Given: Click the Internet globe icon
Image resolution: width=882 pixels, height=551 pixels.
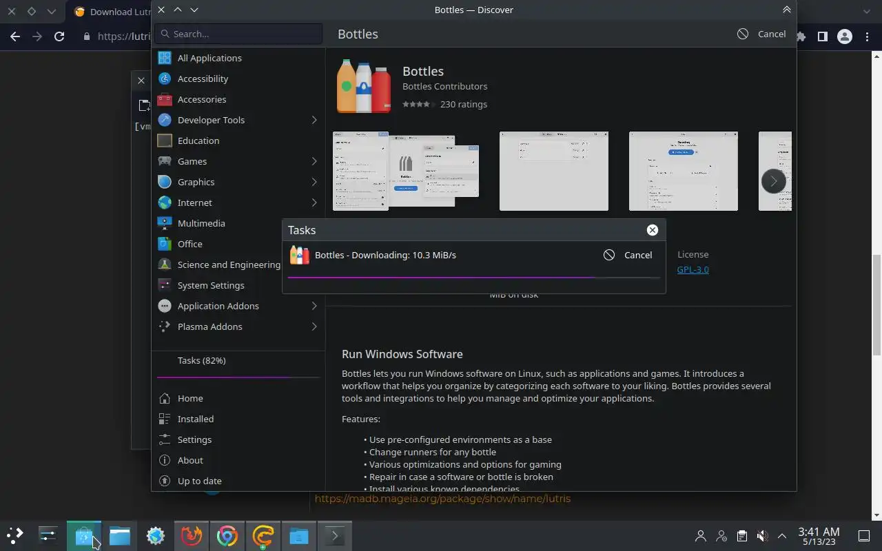Looking at the screenshot, I should tap(164, 202).
